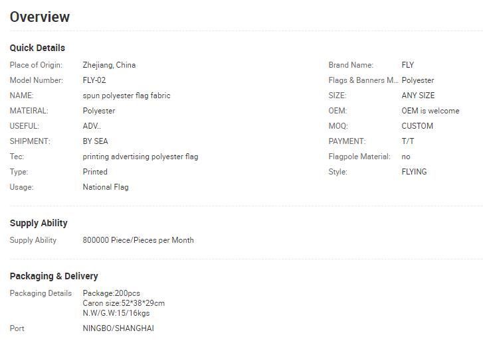This screenshot has width=483, height=343.
Task: Click the Supply Ability section heading
Action: (x=39, y=224)
